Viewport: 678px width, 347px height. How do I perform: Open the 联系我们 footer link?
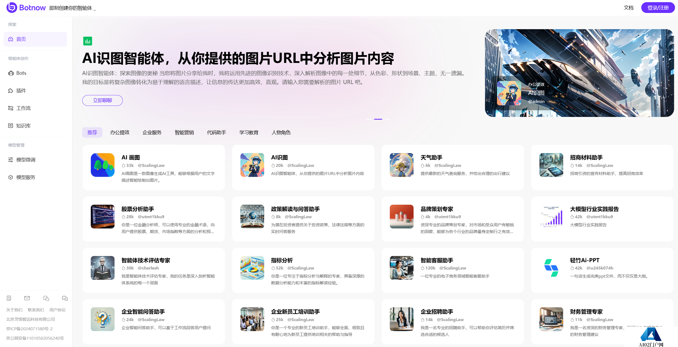pos(36,310)
